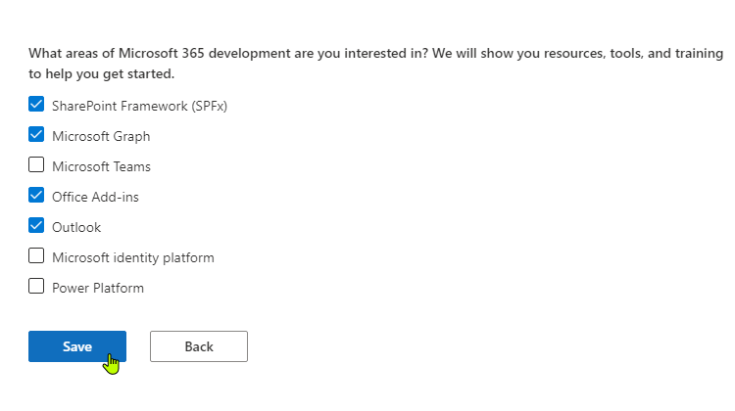735x411 pixels.
Task: Click the 'SharePoint Framework (SPFx)' label text
Action: (x=139, y=106)
